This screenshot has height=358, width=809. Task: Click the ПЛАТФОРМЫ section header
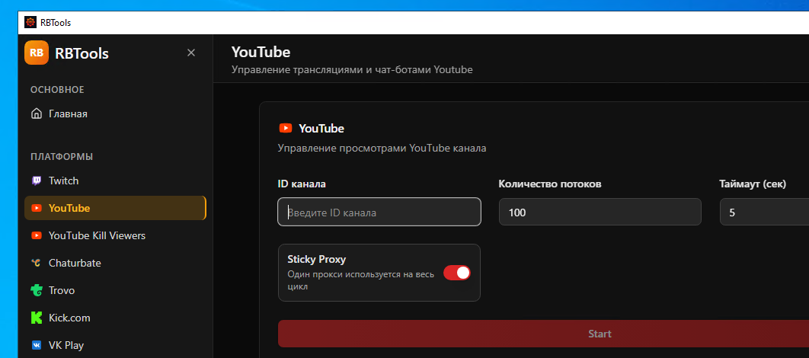point(62,157)
